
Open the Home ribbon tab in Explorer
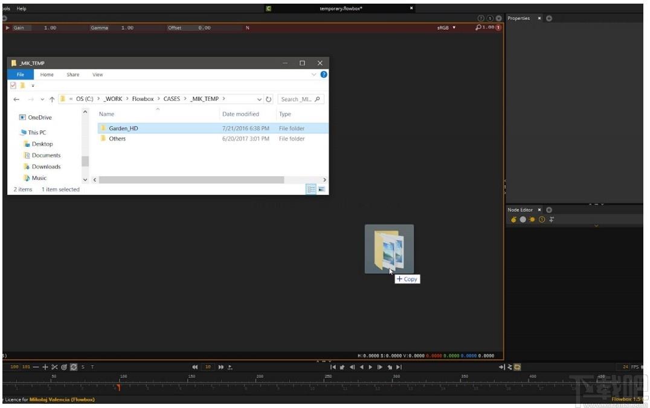47,75
